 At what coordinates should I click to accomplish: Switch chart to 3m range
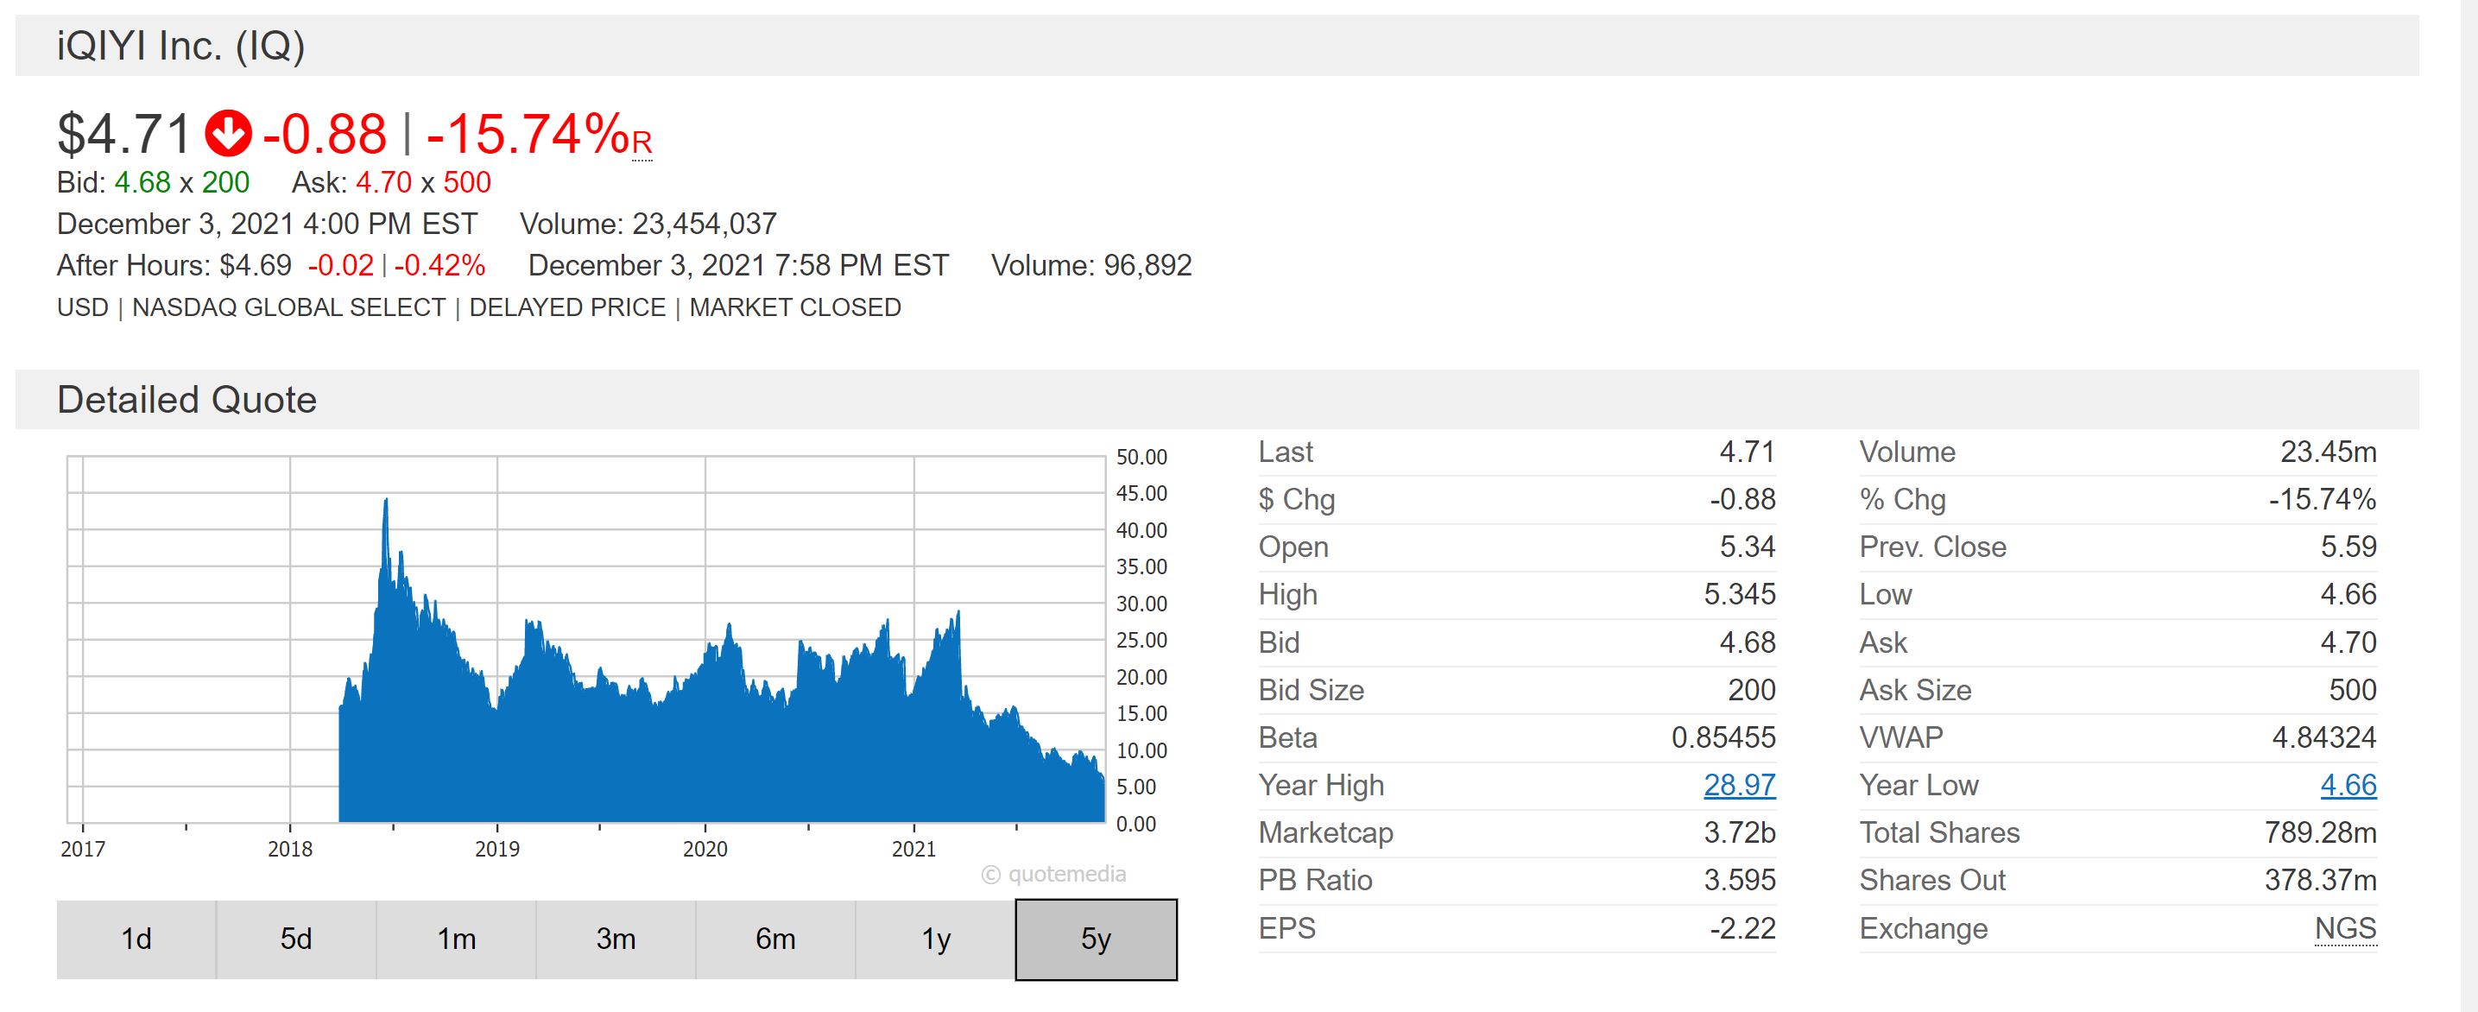[x=616, y=939]
